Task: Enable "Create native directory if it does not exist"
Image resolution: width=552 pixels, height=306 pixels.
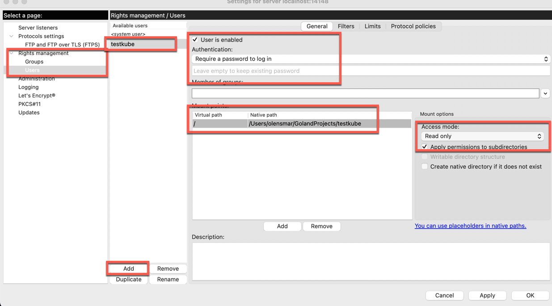Action: click(424, 166)
